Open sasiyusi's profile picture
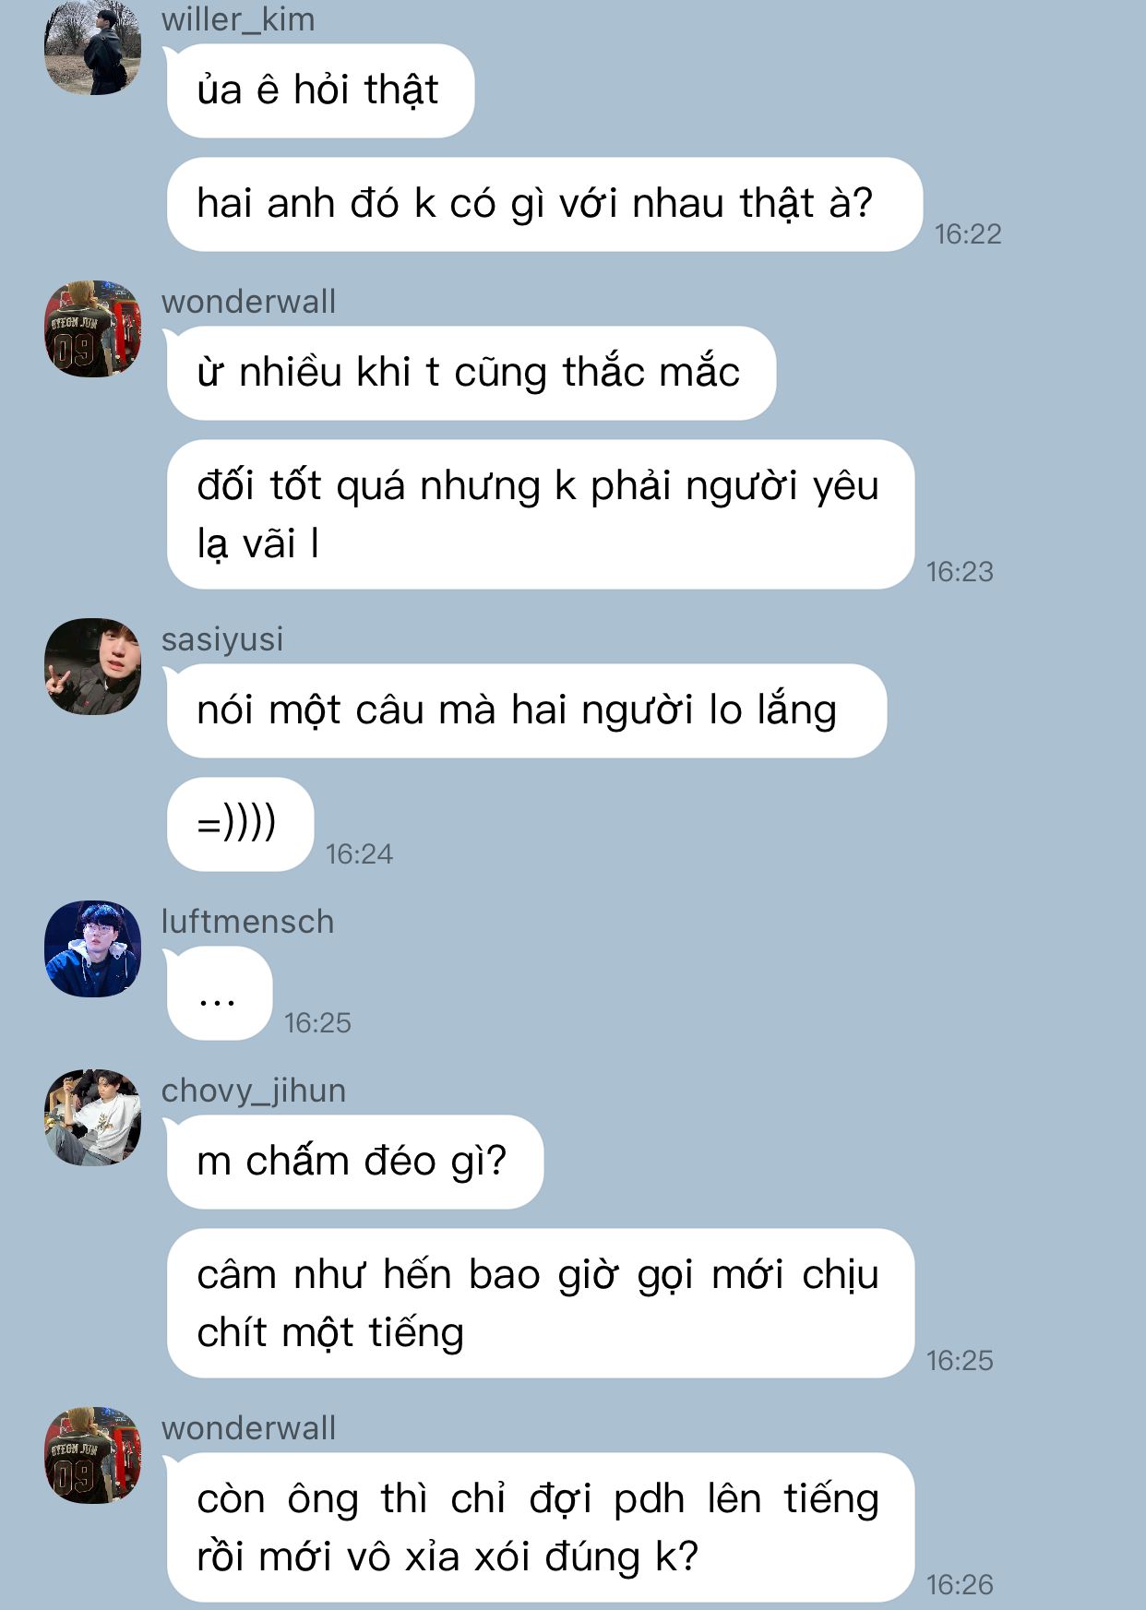 pyautogui.click(x=92, y=666)
